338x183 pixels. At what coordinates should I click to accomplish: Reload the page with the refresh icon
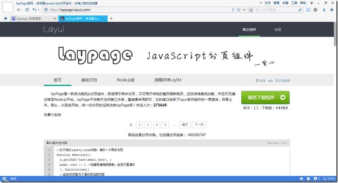pyautogui.click(x=27, y=10)
